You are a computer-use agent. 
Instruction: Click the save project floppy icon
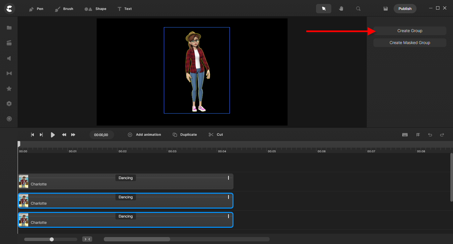(x=386, y=9)
